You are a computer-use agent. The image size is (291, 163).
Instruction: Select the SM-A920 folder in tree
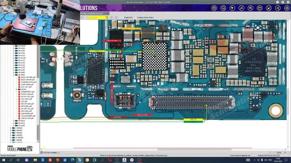[x=21, y=125]
